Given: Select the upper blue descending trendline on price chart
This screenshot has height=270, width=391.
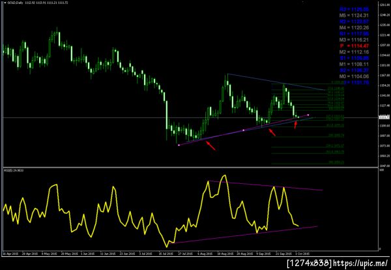Looking at the screenshot, I should [x=276, y=82].
